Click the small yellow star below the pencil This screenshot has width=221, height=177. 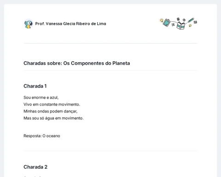190,25
